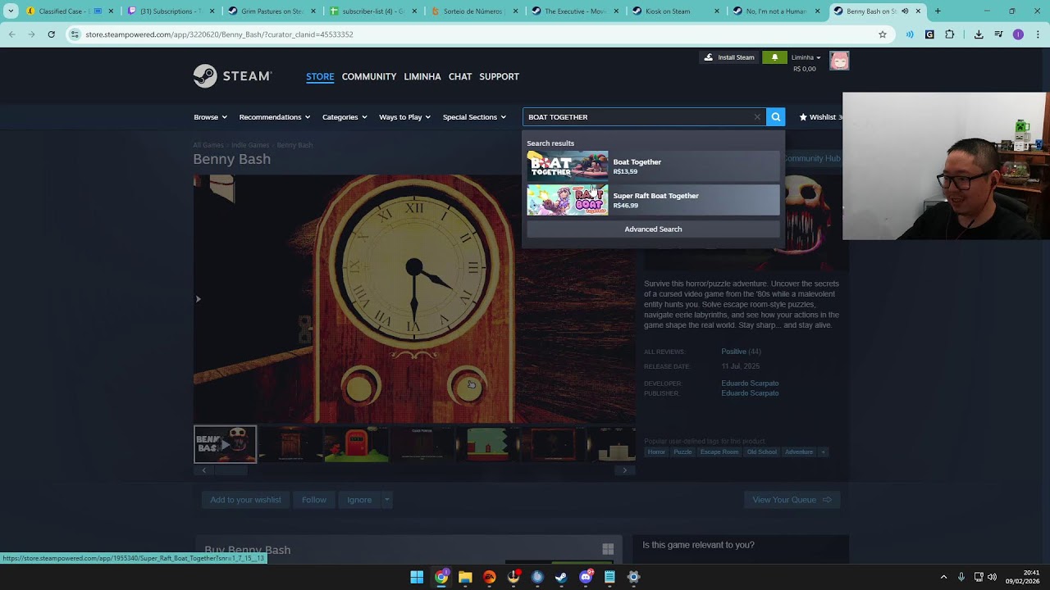Click the Horror tag

tap(656, 452)
